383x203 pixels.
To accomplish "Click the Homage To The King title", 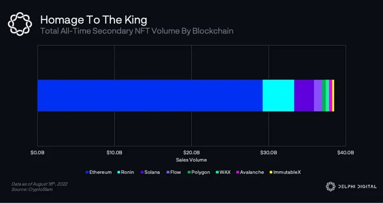I will 94,20.
